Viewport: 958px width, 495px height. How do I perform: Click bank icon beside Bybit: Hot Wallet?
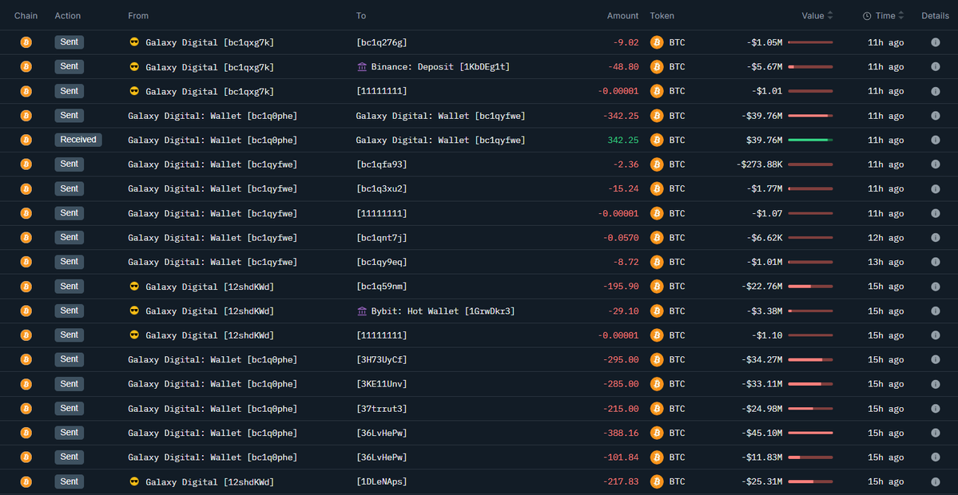pos(362,311)
